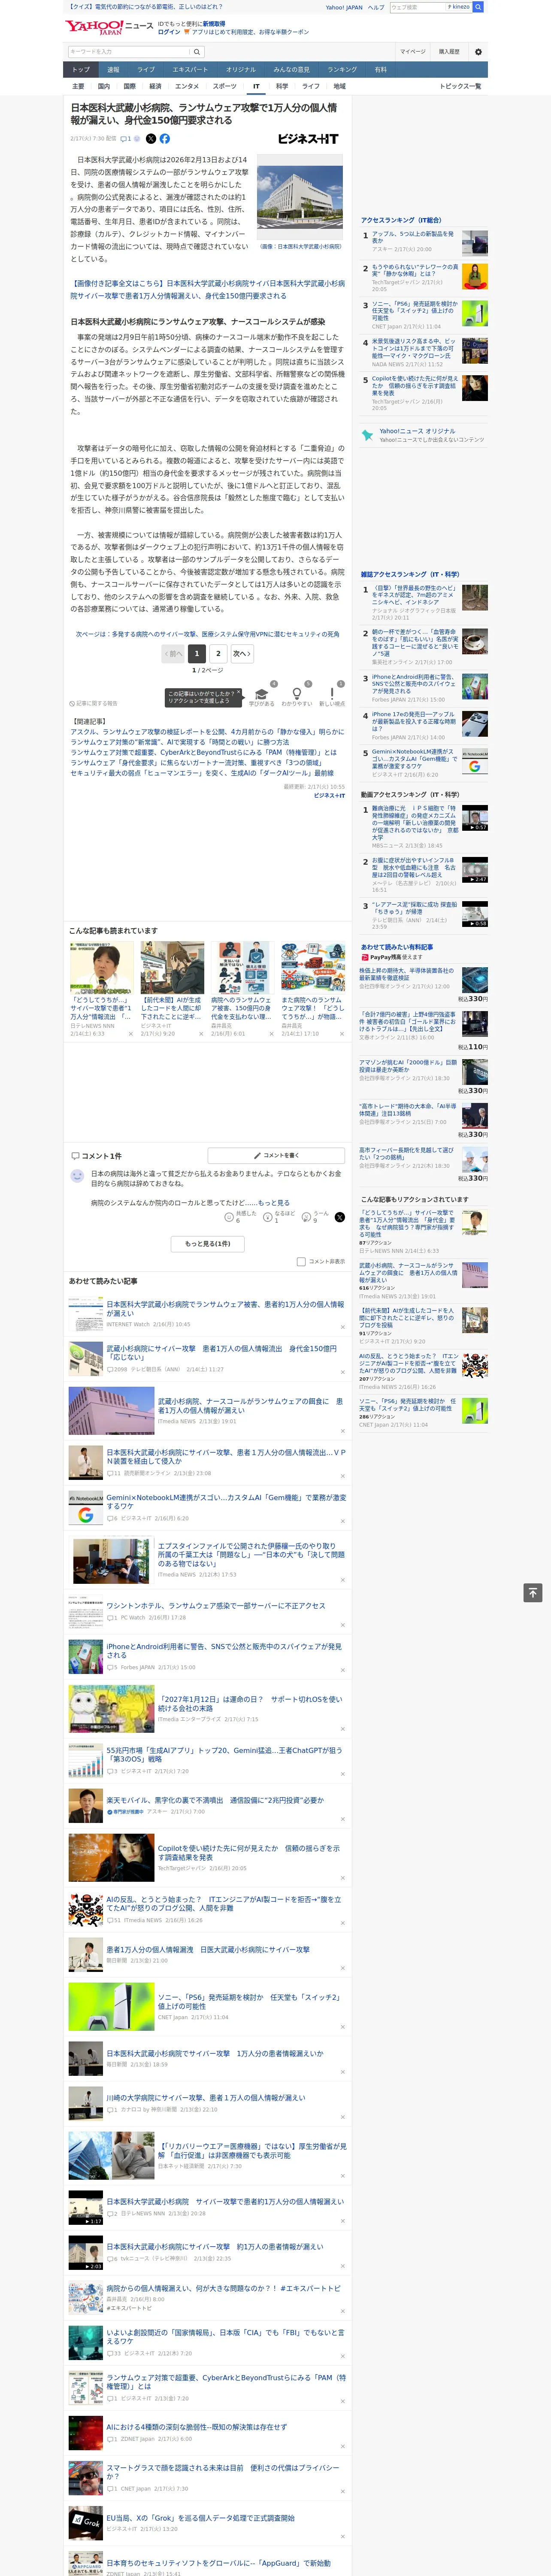This screenshot has width=551, height=2576.
Task: Toggle the コメント非表示 checkbox
Action: (x=301, y=1262)
